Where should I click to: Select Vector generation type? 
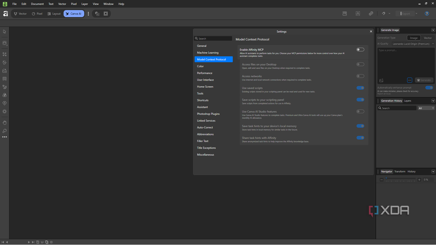coord(428,38)
